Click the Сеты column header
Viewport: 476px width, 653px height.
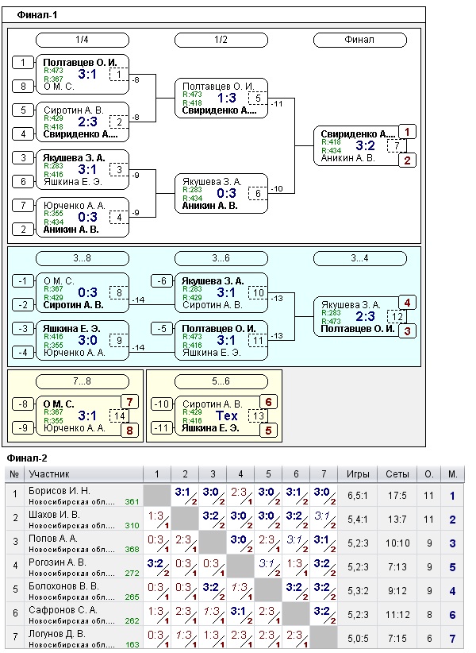point(397,474)
